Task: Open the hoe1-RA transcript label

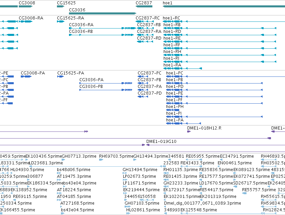Action: 172,65
